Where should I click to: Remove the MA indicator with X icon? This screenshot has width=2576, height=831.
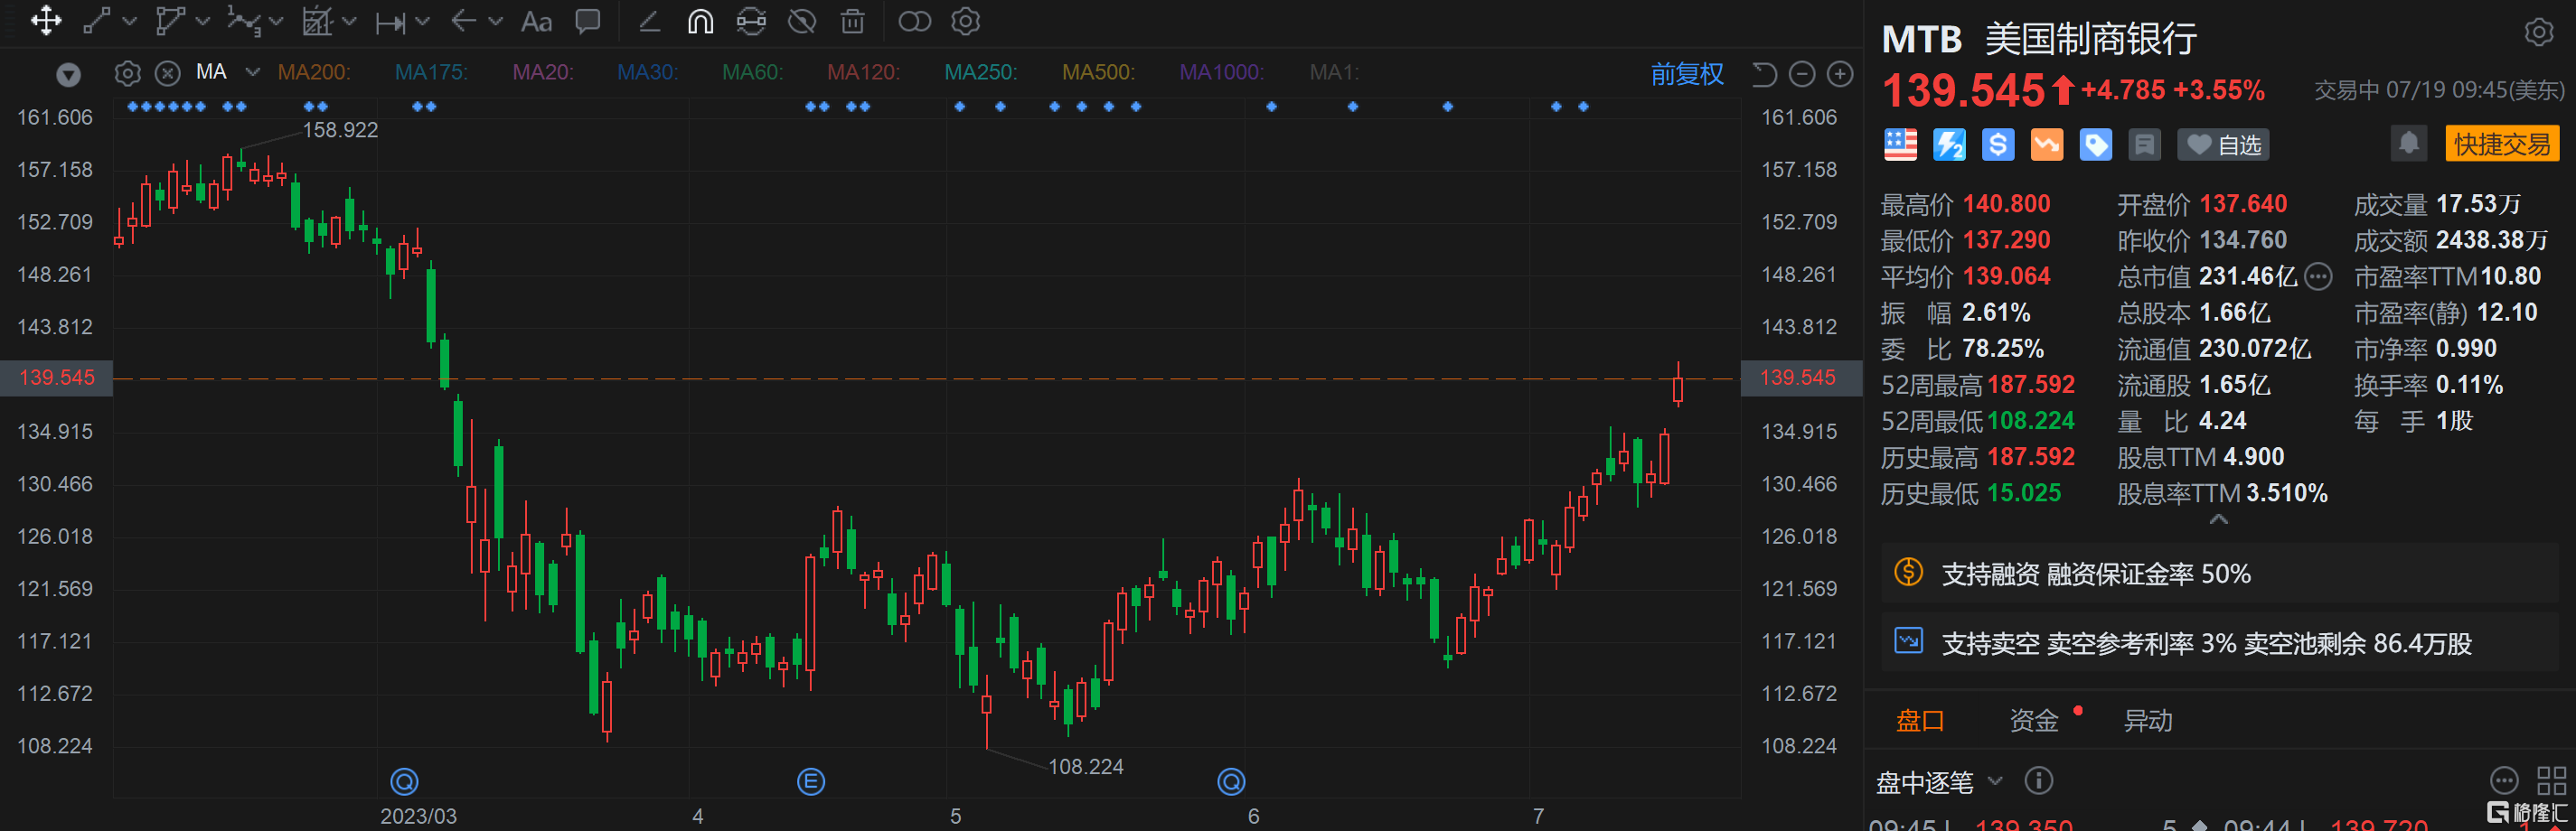click(x=168, y=73)
